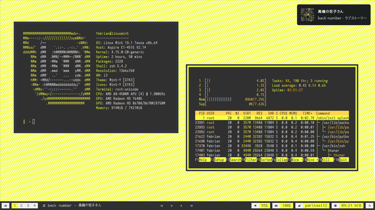Click F1 Help in htop
Image resolution: width=375 pixels, height=210 pixels.
pos(203,160)
